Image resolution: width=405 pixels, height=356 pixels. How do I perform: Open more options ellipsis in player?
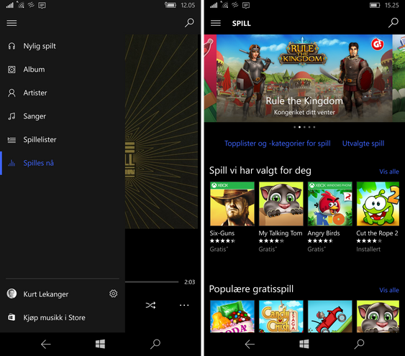(184, 306)
